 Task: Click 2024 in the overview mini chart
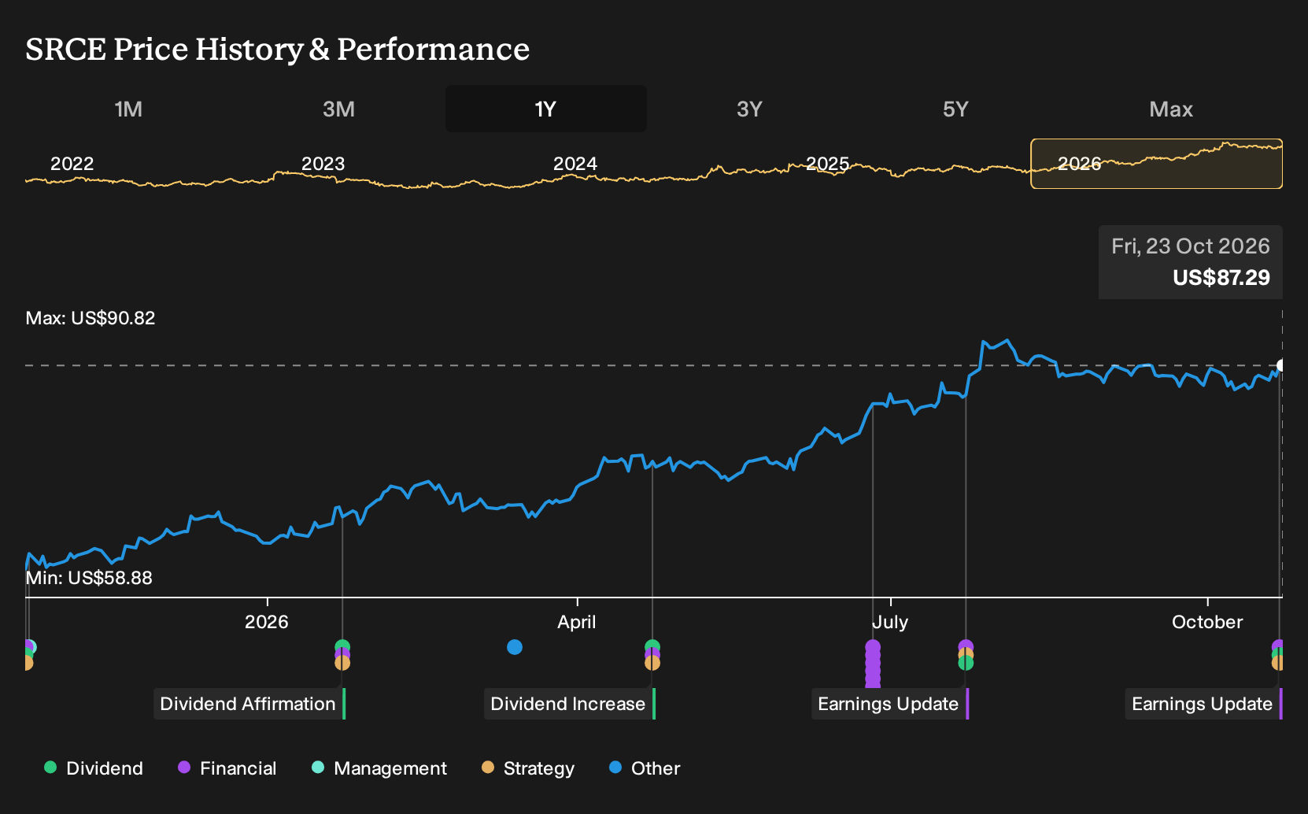click(575, 164)
